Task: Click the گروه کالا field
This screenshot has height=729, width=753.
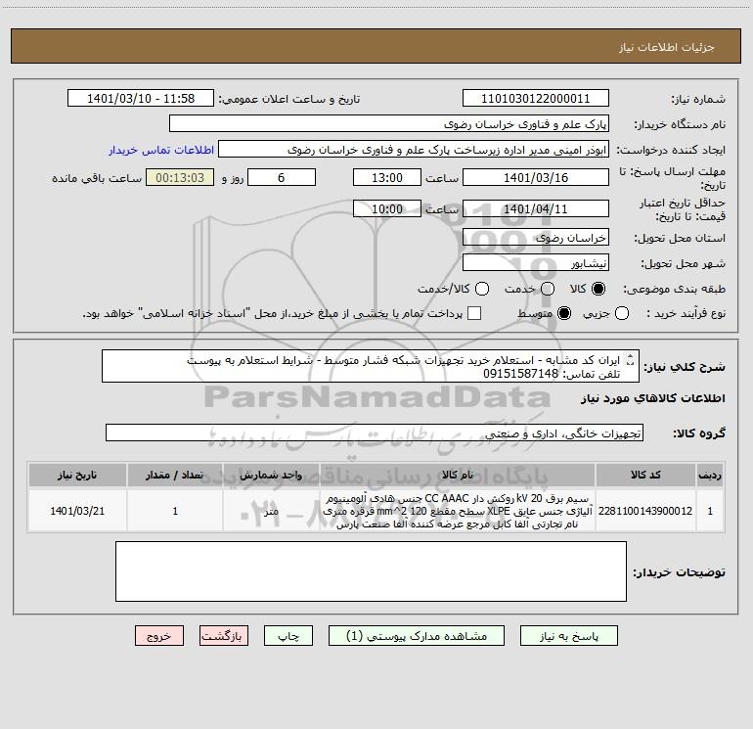Action: pos(375,433)
